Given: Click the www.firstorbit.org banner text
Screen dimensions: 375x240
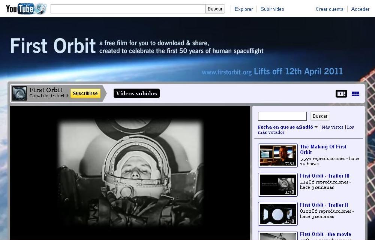Looking at the screenshot, I should (227, 72).
